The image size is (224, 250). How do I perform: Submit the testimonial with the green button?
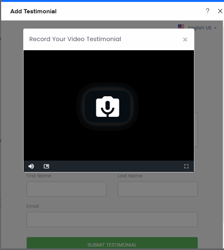point(112,243)
